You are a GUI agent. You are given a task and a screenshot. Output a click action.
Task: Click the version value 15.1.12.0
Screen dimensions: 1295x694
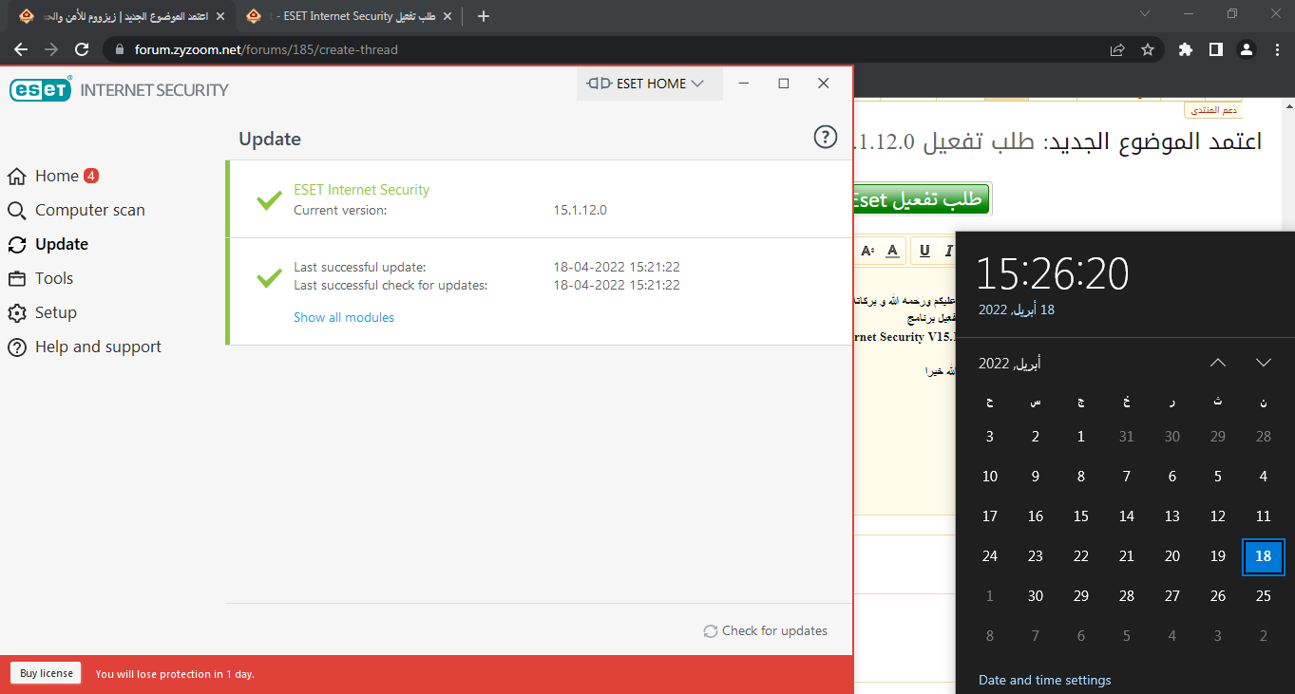(580, 210)
